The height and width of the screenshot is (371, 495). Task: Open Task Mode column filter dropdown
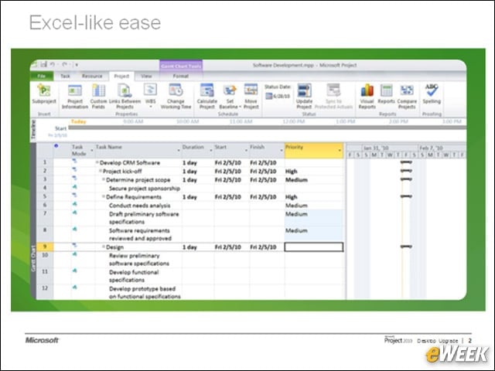pos(92,151)
